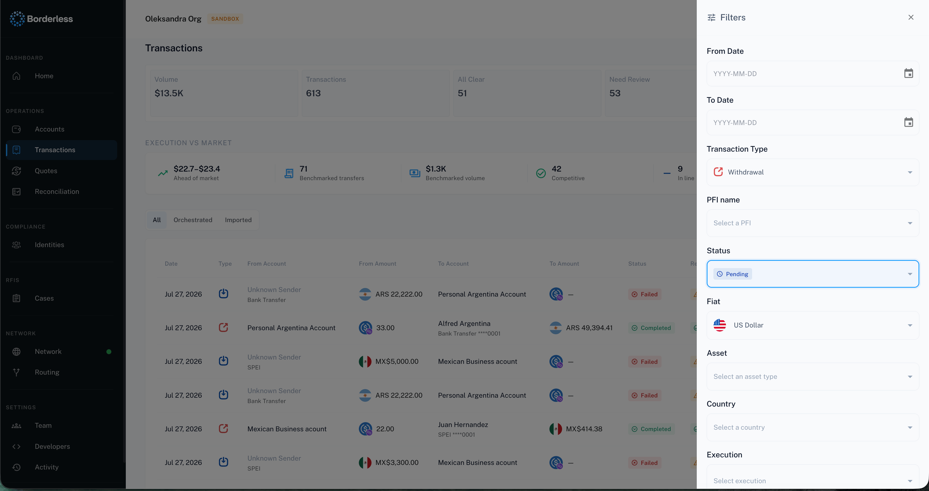
Task: Open Reconciliation in sidebar
Action: pos(61,191)
